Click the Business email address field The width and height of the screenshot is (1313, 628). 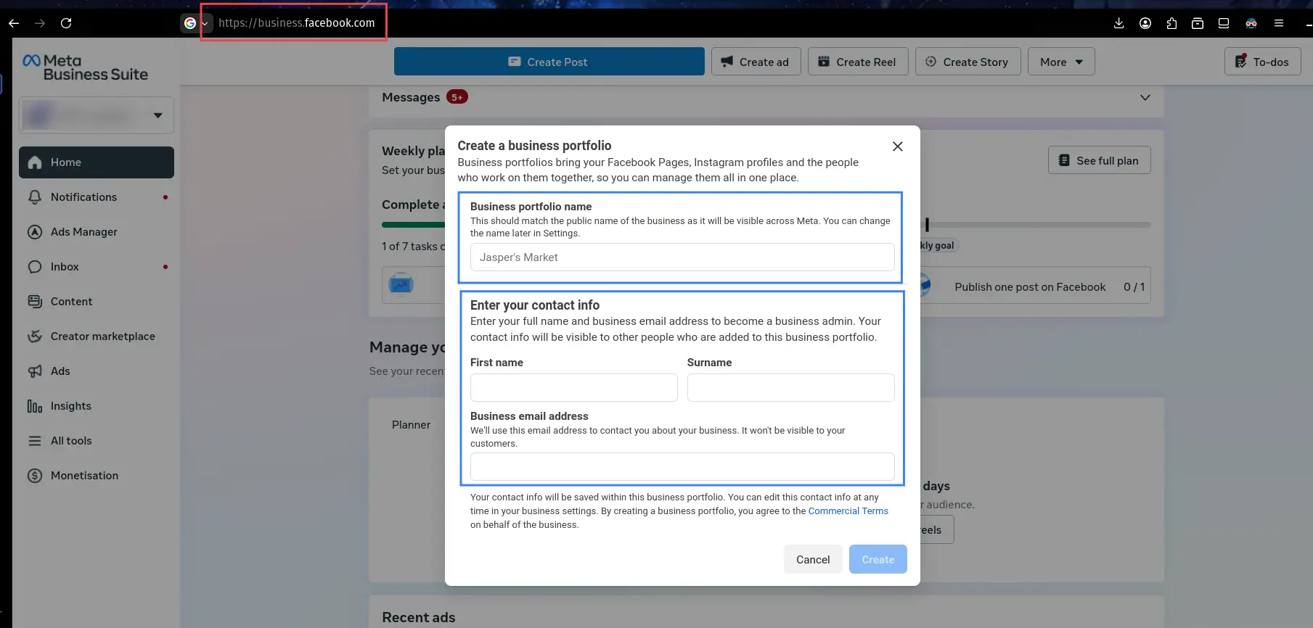tap(682, 466)
